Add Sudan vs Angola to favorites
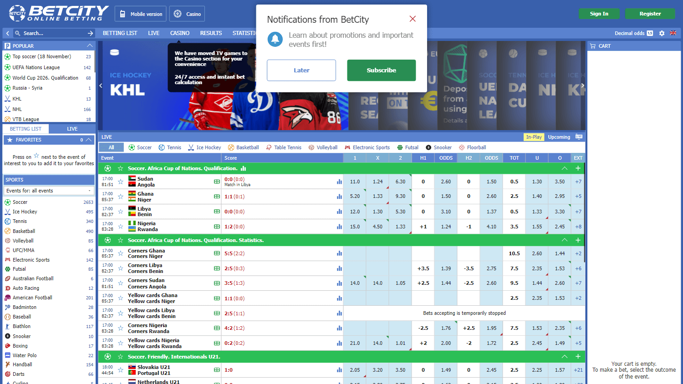Image resolution: width=683 pixels, height=384 pixels. pos(121,182)
